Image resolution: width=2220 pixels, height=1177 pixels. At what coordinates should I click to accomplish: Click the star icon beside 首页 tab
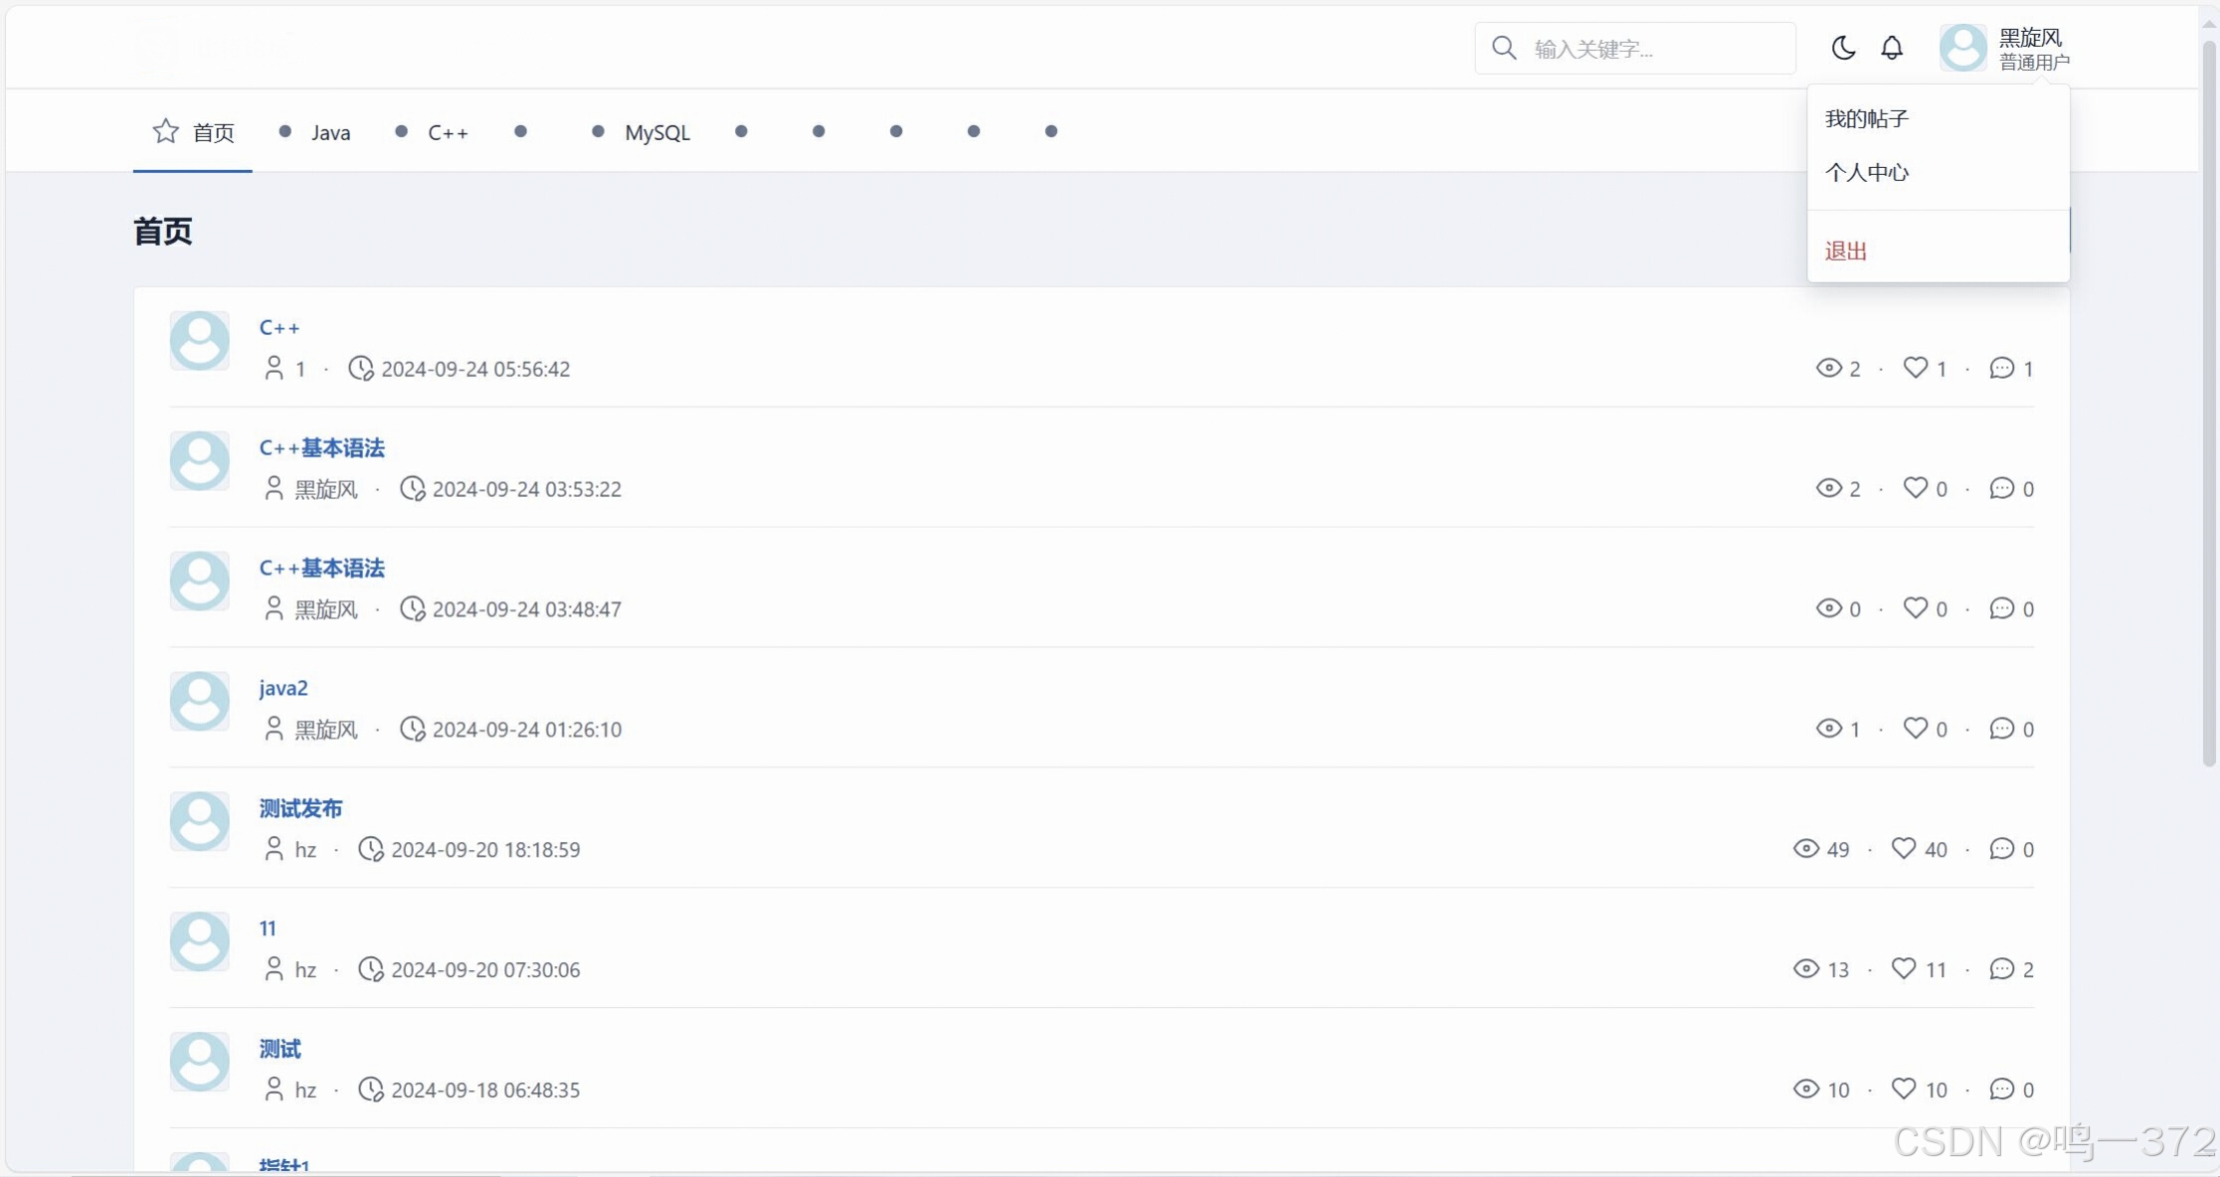[165, 131]
